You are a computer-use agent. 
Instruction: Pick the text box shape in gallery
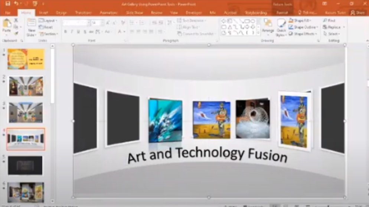click(230, 21)
